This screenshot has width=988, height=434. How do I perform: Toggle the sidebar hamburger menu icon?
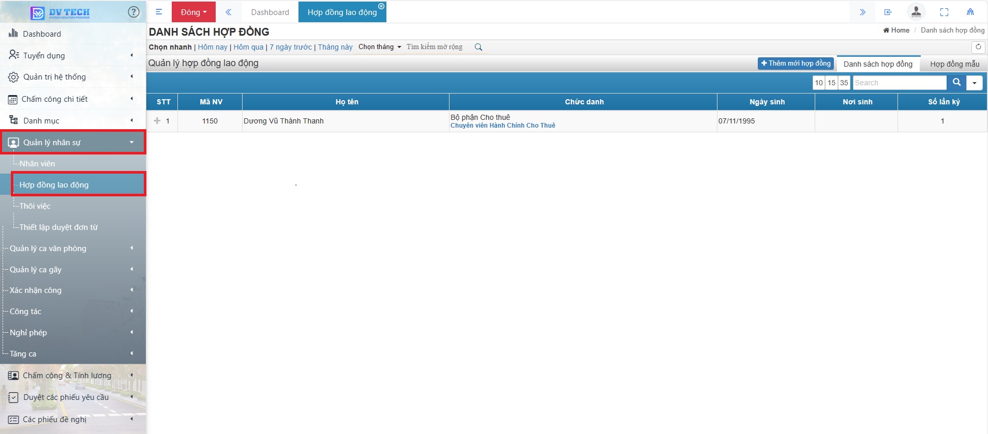[159, 12]
